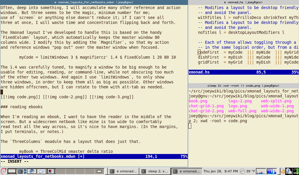Place cursor on '[[!img code-2.png]]' text
The width and height of the screenshot is (299, 175).
(65, 97)
